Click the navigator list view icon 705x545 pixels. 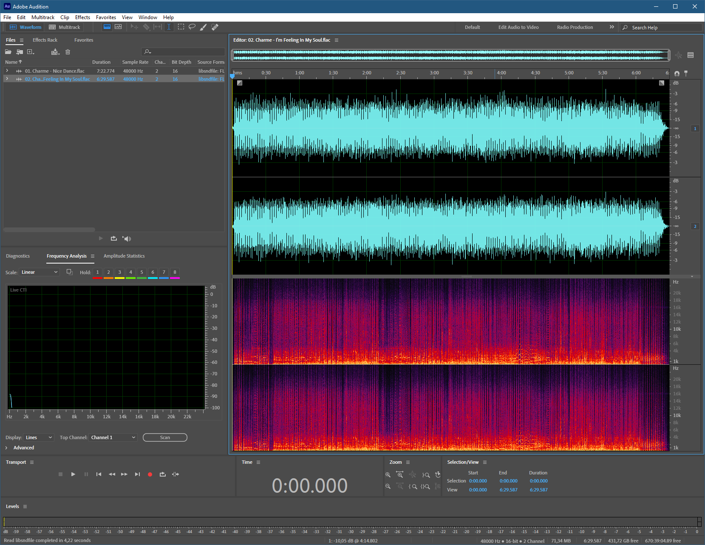(x=691, y=55)
